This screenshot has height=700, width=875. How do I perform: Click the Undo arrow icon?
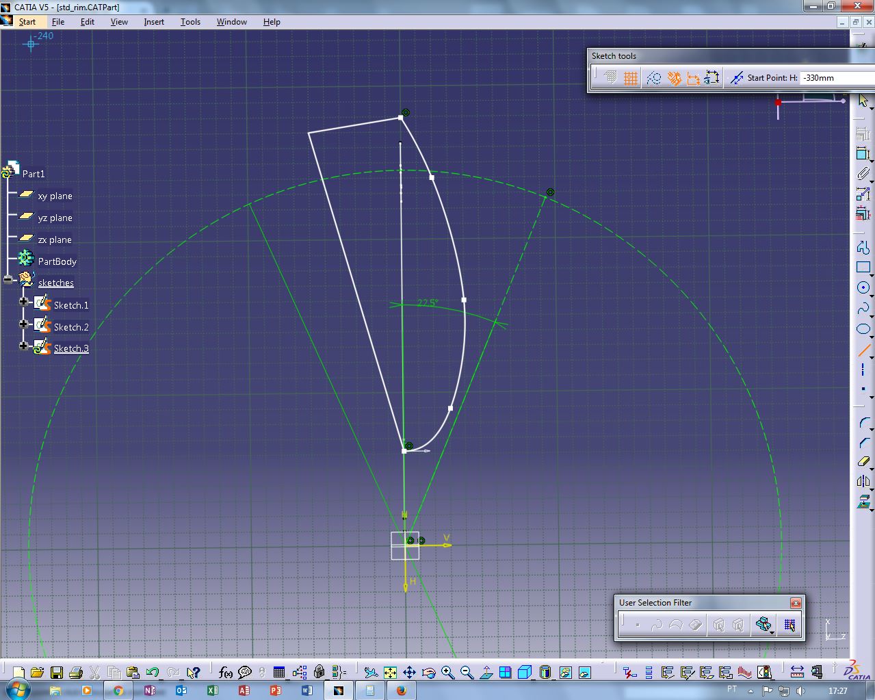[153, 673]
